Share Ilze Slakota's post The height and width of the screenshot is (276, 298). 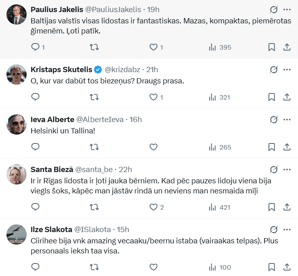(287, 267)
